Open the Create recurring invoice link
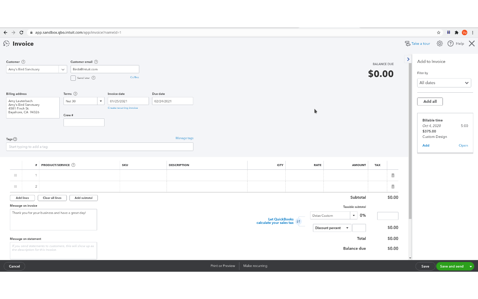Screen dimensions: 478x299 123,107
